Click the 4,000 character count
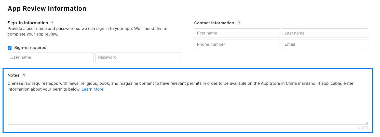Image resolution: width=380 pixels, height=137 pixels. click(x=363, y=128)
